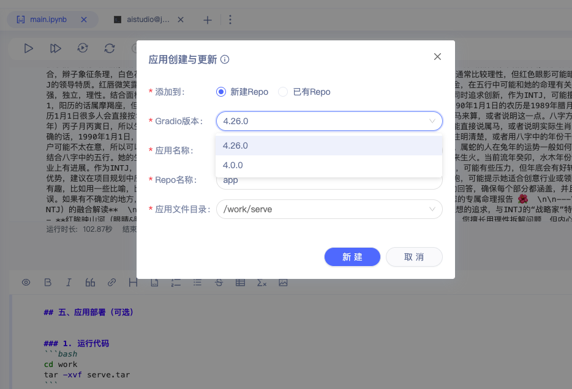Click the Repo名称 input field containing app

(x=329, y=182)
